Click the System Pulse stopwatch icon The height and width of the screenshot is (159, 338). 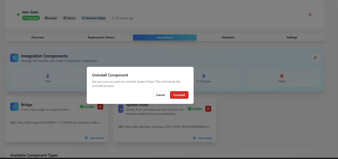tap(121, 109)
